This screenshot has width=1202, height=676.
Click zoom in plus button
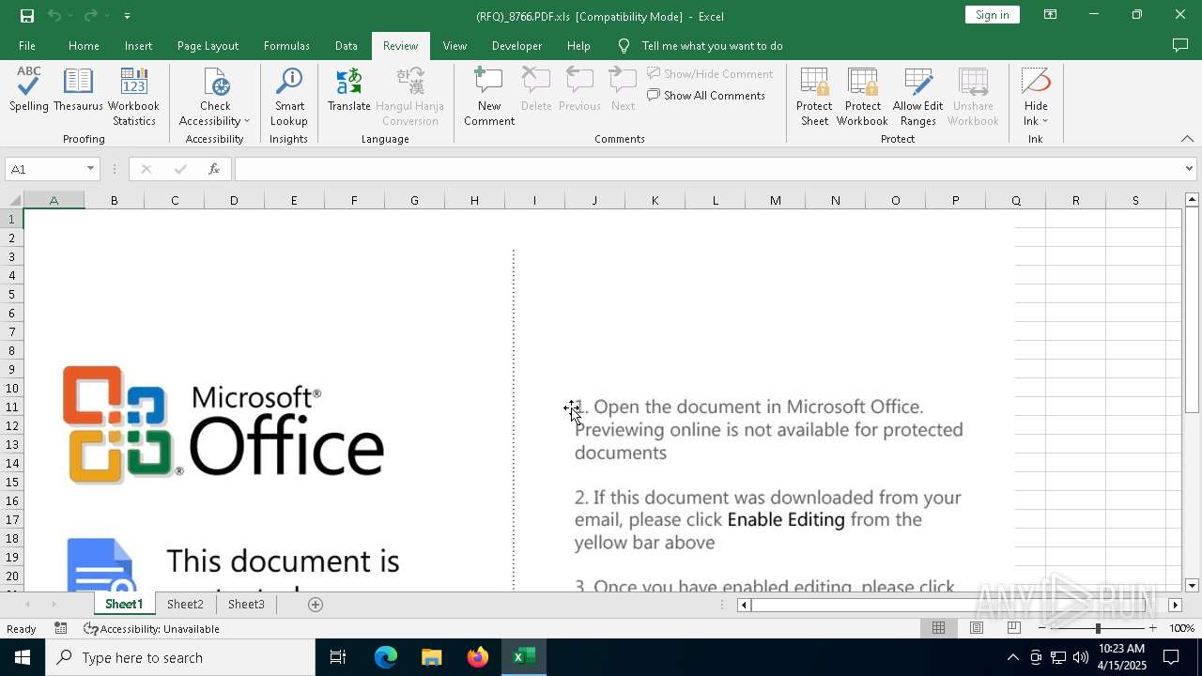1152,628
